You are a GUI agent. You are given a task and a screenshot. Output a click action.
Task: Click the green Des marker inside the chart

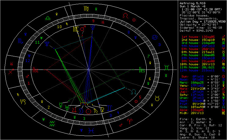(x=141, y=70)
